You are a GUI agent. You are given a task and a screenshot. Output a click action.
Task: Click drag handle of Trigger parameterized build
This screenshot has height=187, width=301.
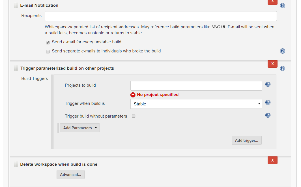click(16, 68)
